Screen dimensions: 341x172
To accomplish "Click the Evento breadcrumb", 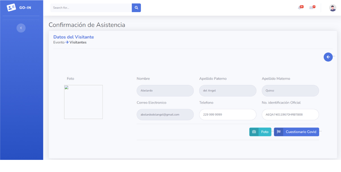I will tap(59, 42).
